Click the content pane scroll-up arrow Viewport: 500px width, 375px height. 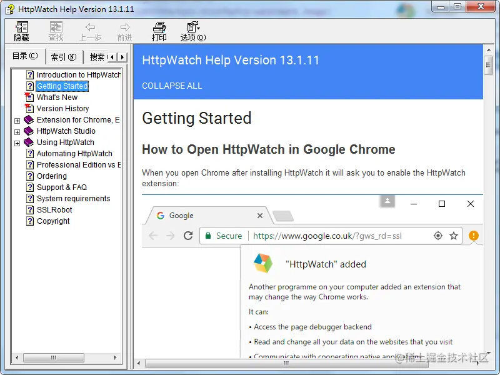pyautogui.click(x=489, y=50)
